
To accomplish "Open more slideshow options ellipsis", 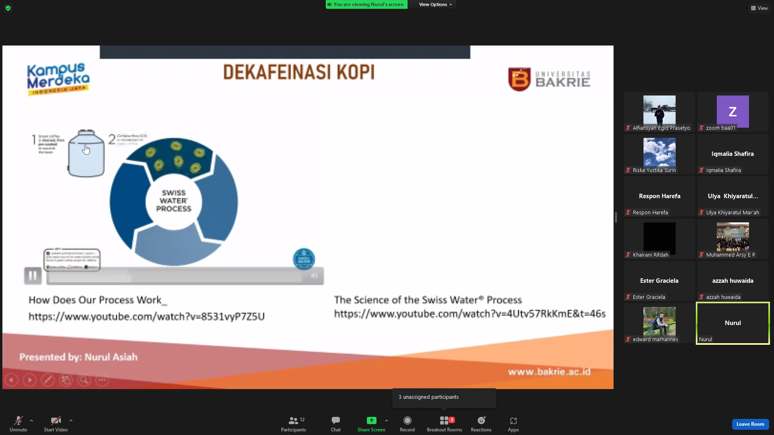I will tap(102, 380).
